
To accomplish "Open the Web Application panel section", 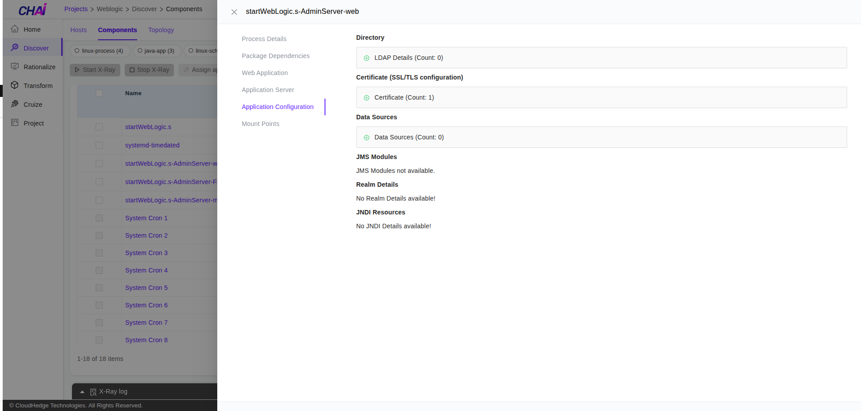I will tap(265, 73).
